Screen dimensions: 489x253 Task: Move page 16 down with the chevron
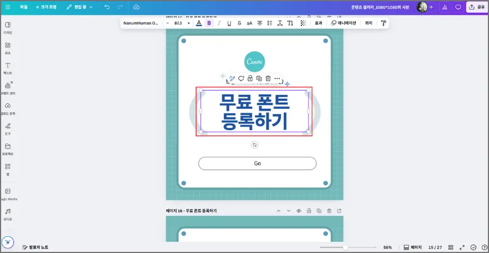[x=289, y=211]
